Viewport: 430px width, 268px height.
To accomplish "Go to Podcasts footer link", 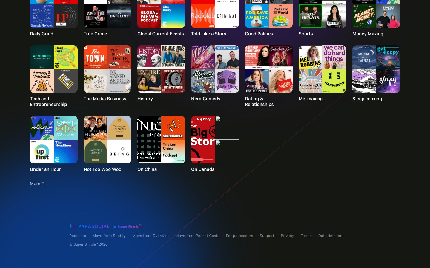I will click(x=78, y=236).
